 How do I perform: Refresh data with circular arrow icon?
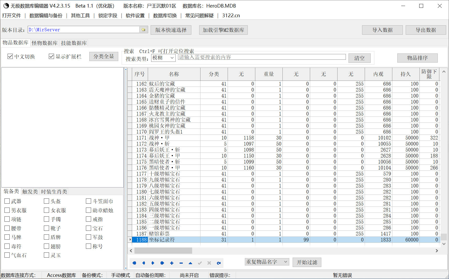point(219,263)
